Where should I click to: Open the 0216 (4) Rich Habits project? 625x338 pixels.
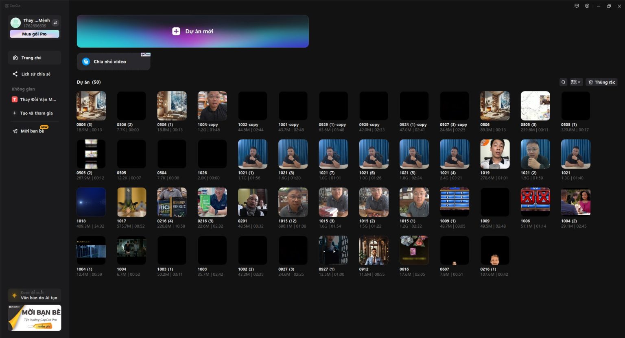(172, 202)
